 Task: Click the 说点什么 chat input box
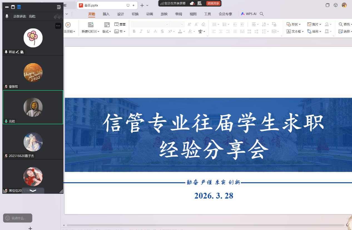pos(18,218)
